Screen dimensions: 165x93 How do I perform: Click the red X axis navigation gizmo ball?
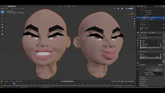[129, 14]
